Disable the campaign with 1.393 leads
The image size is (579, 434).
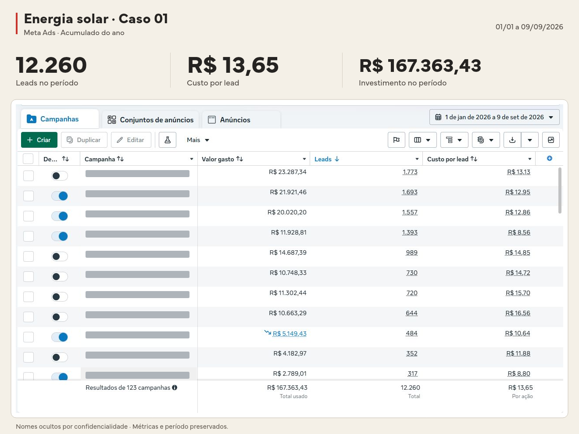[60, 236]
